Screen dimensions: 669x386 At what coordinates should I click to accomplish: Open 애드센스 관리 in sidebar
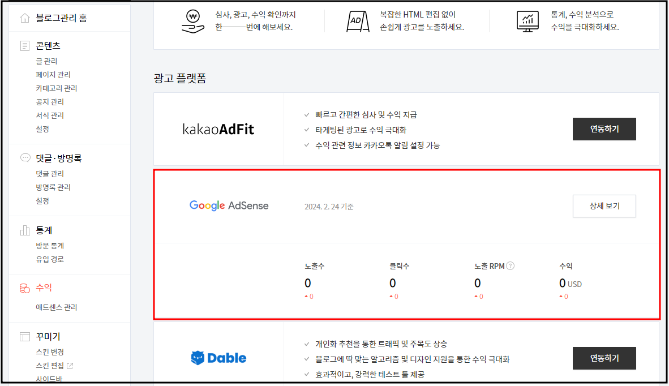point(57,307)
